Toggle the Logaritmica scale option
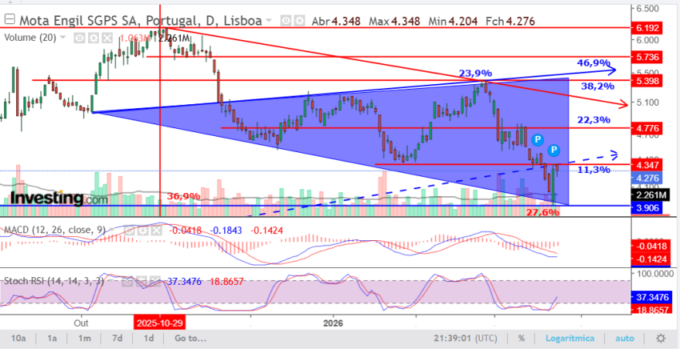 569,338
